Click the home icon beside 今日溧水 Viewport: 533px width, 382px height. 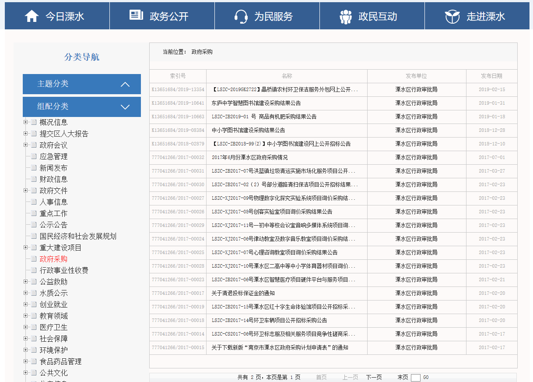[32, 16]
